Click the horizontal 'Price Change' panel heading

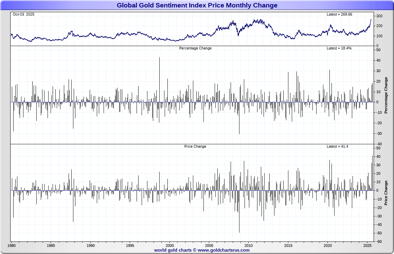coord(195,146)
